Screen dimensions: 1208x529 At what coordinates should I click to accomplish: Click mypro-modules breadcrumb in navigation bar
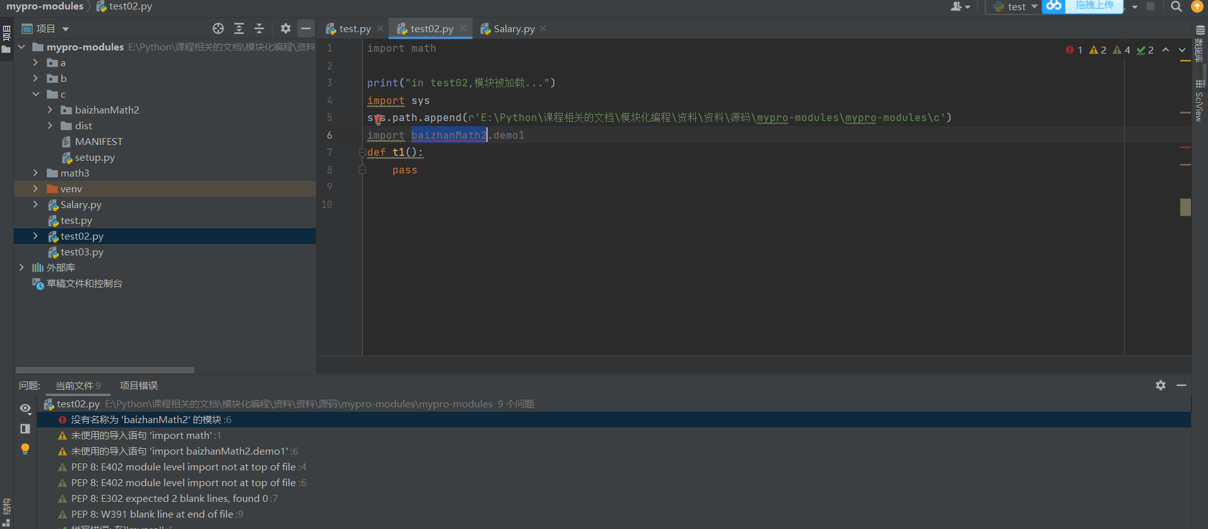[x=45, y=6]
